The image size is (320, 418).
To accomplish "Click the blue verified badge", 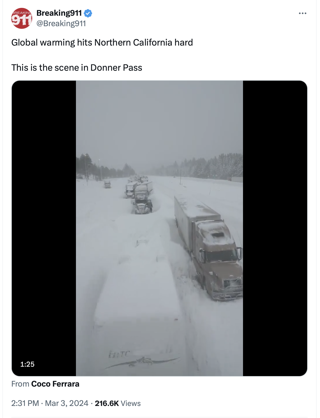I will click(x=88, y=13).
